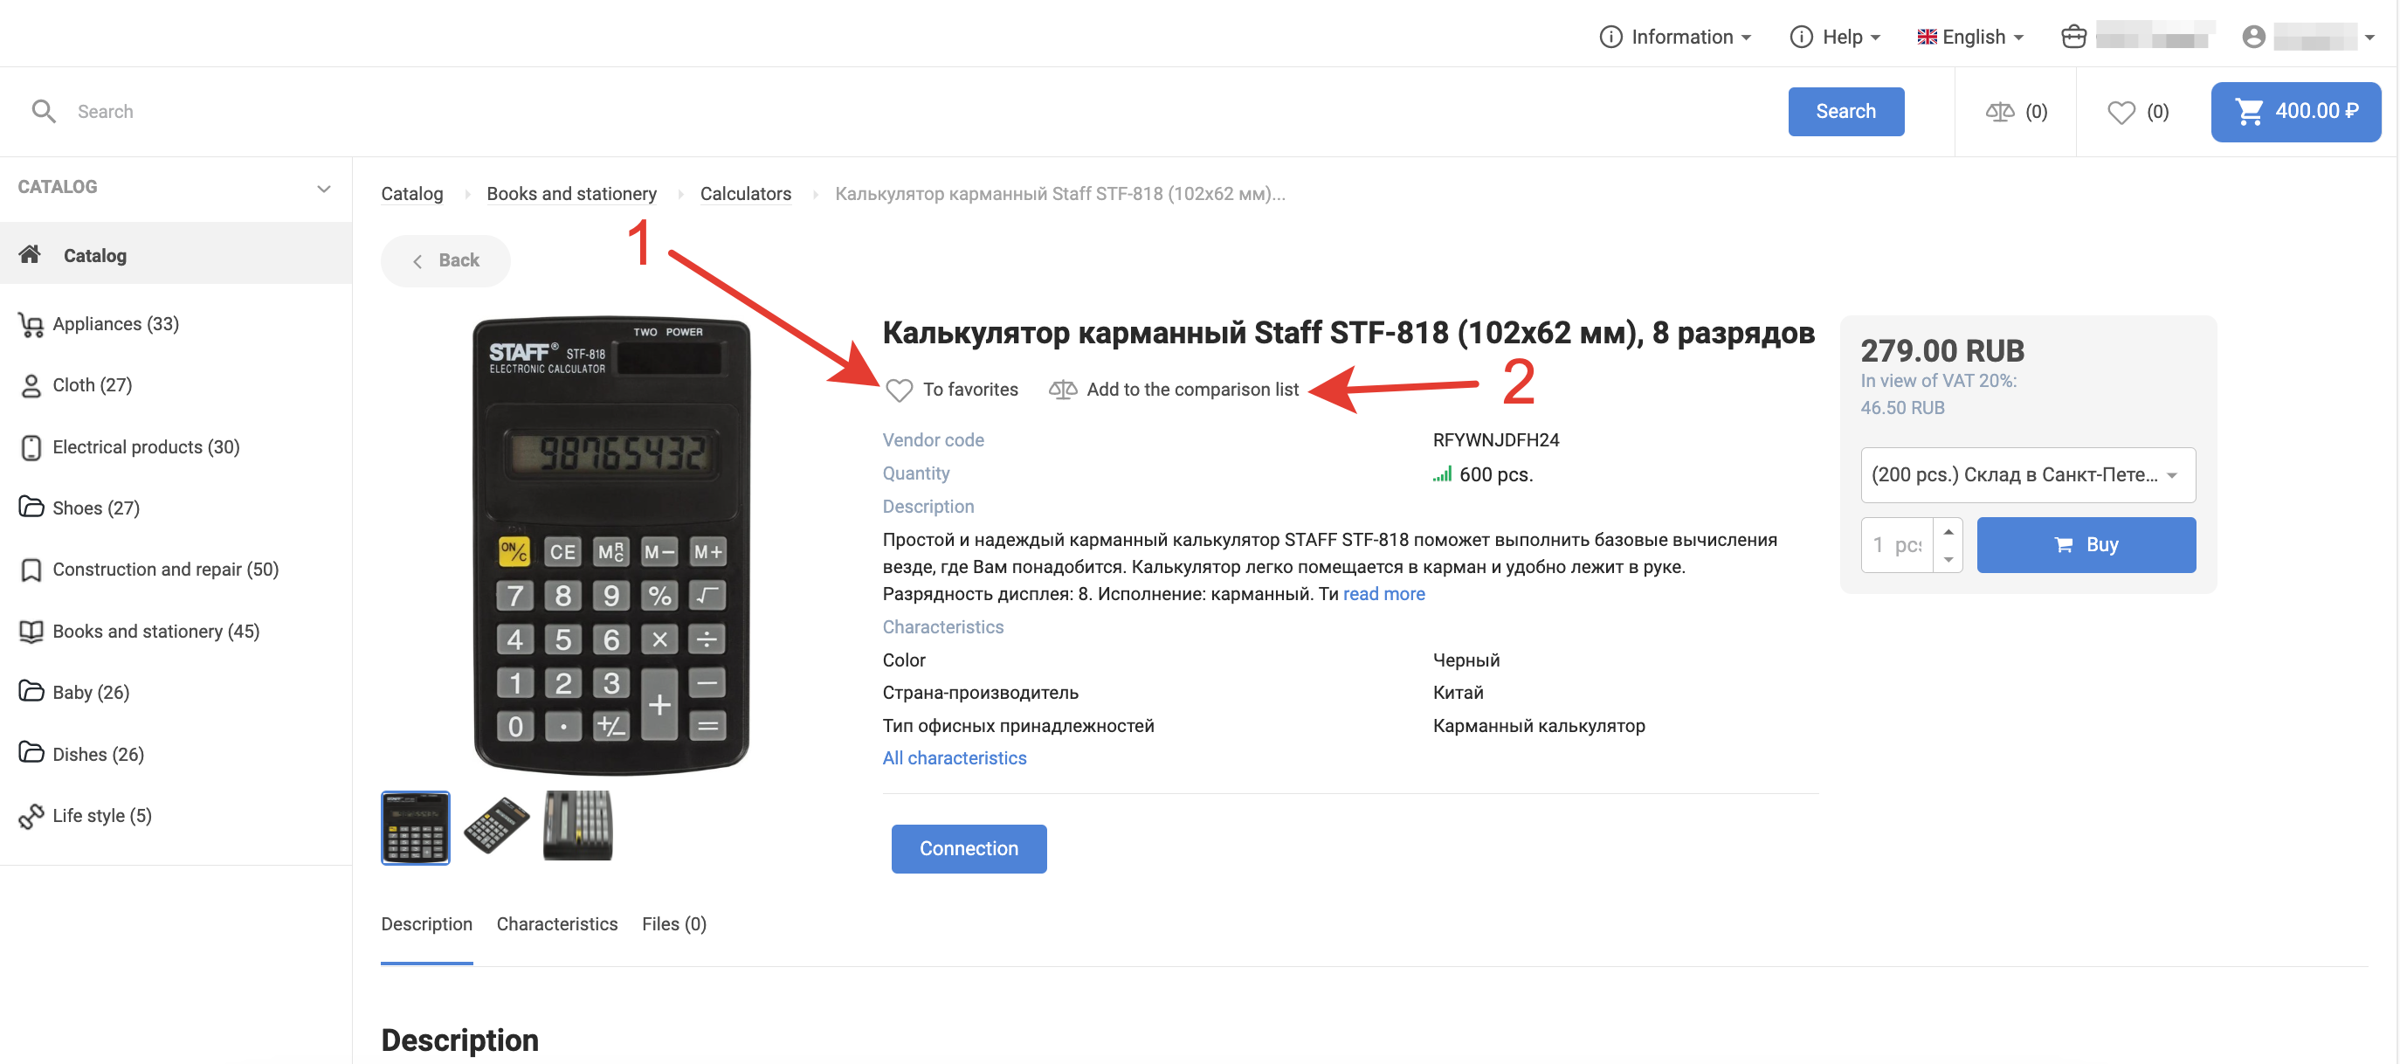Increase quantity with the stepper up arrow
2400x1064 pixels.
click(x=1948, y=531)
